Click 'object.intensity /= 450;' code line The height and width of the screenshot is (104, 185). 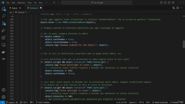[x=59, y=70]
